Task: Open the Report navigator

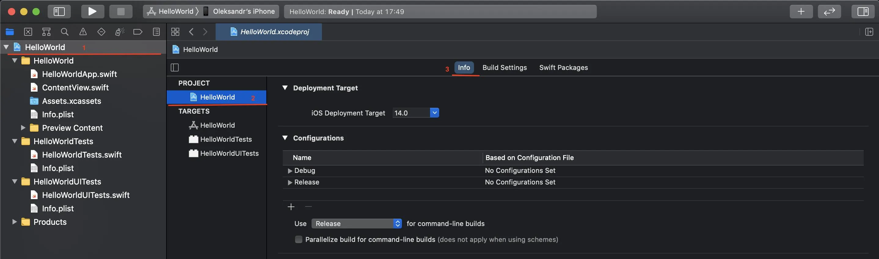Action: (x=156, y=32)
